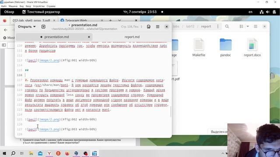This screenshot has width=280, height=157.
Task: Open the new document tab icon in text editor
Action: (x=43, y=27)
